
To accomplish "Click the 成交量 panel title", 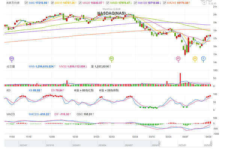I will pos(10,67).
